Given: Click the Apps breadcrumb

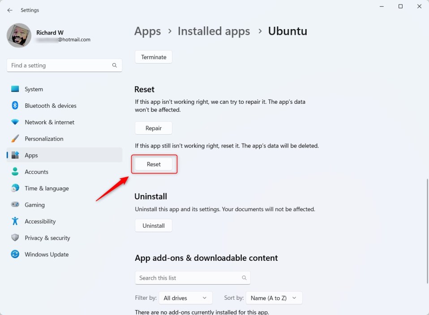Looking at the screenshot, I should [x=147, y=31].
